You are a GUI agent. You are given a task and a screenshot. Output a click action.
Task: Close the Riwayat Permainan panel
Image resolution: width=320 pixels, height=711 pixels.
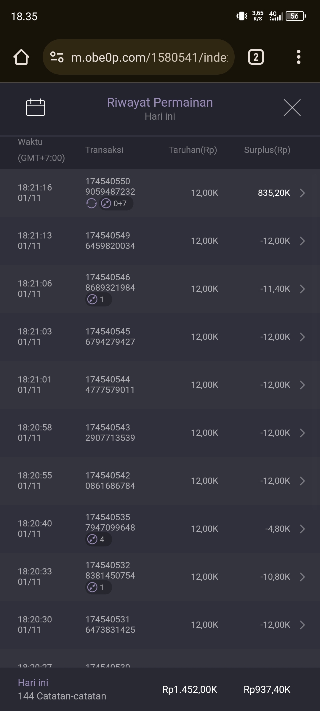(292, 108)
